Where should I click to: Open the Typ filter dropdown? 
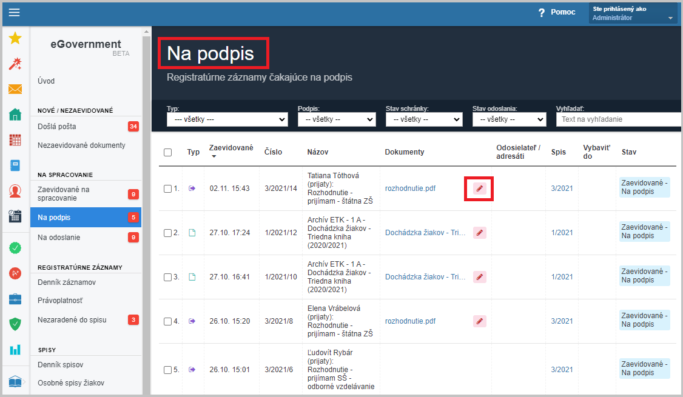click(x=227, y=119)
